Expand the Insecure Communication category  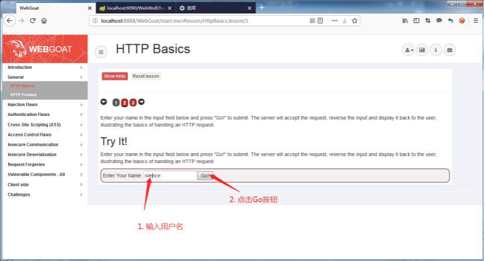(x=45, y=144)
